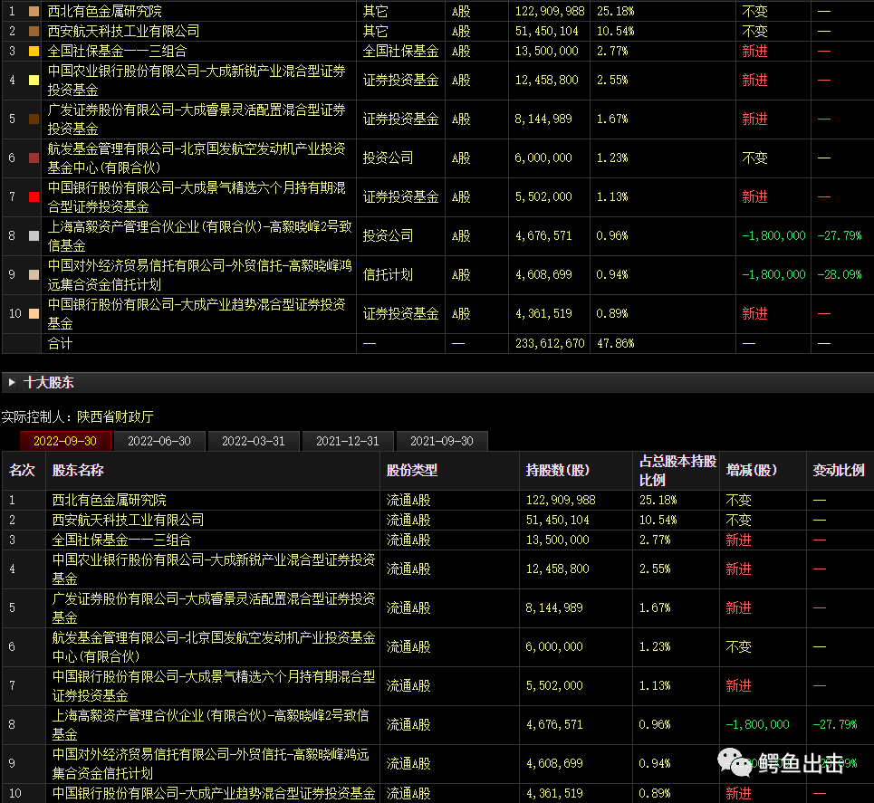Select 中国对外经济贸易信托有限公司 row in lower table

tap(210, 763)
